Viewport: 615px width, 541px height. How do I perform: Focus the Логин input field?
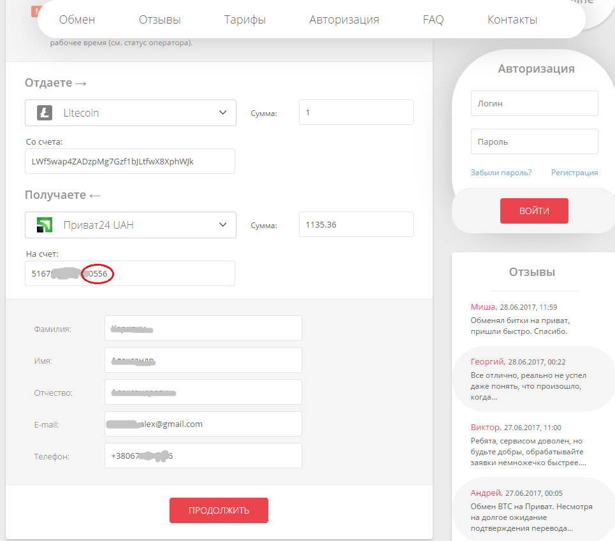pos(534,103)
